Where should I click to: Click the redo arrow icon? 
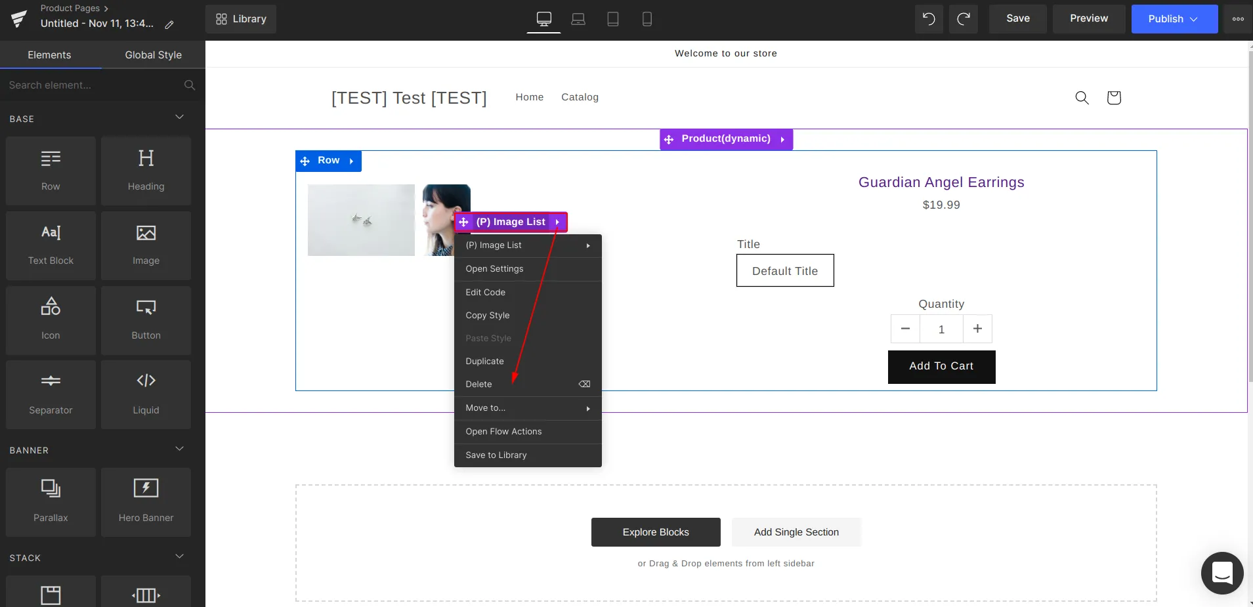(963, 19)
